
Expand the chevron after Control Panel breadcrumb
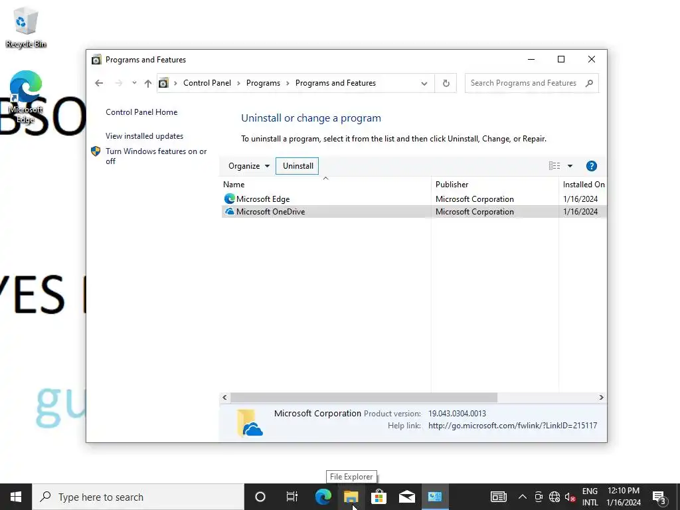(x=238, y=83)
